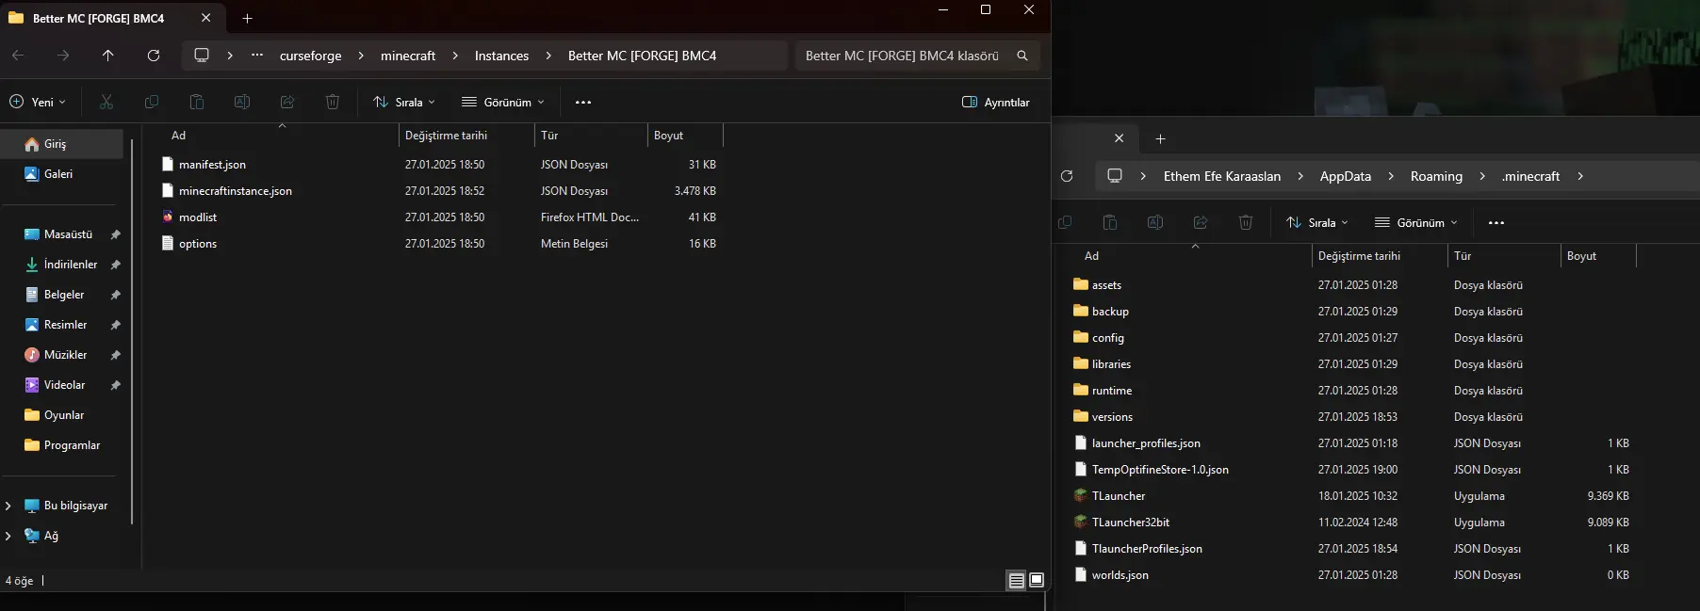The image size is (1700, 611).
Task: Select the worlds.json file
Action: [1120, 575]
